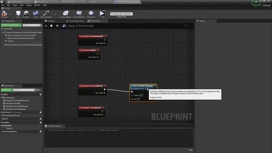The width and height of the screenshot is (272, 153).
Task: Click the player breadcrumb link
Action: click(x=71, y=25)
